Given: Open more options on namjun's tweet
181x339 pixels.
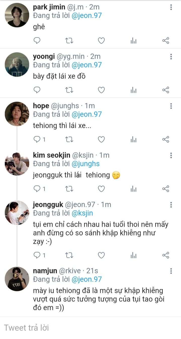Looking at the screenshot, I should click(x=171, y=271).
